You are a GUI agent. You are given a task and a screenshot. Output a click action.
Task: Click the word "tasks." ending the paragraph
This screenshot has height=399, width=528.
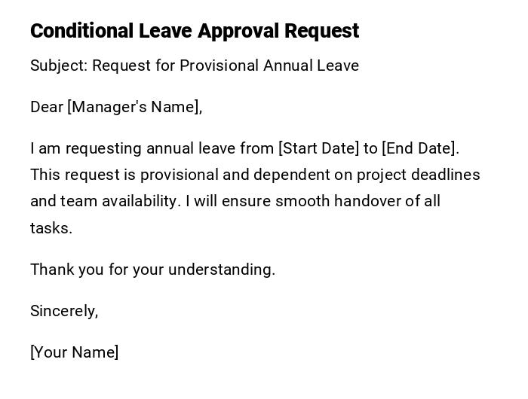[x=51, y=228]
